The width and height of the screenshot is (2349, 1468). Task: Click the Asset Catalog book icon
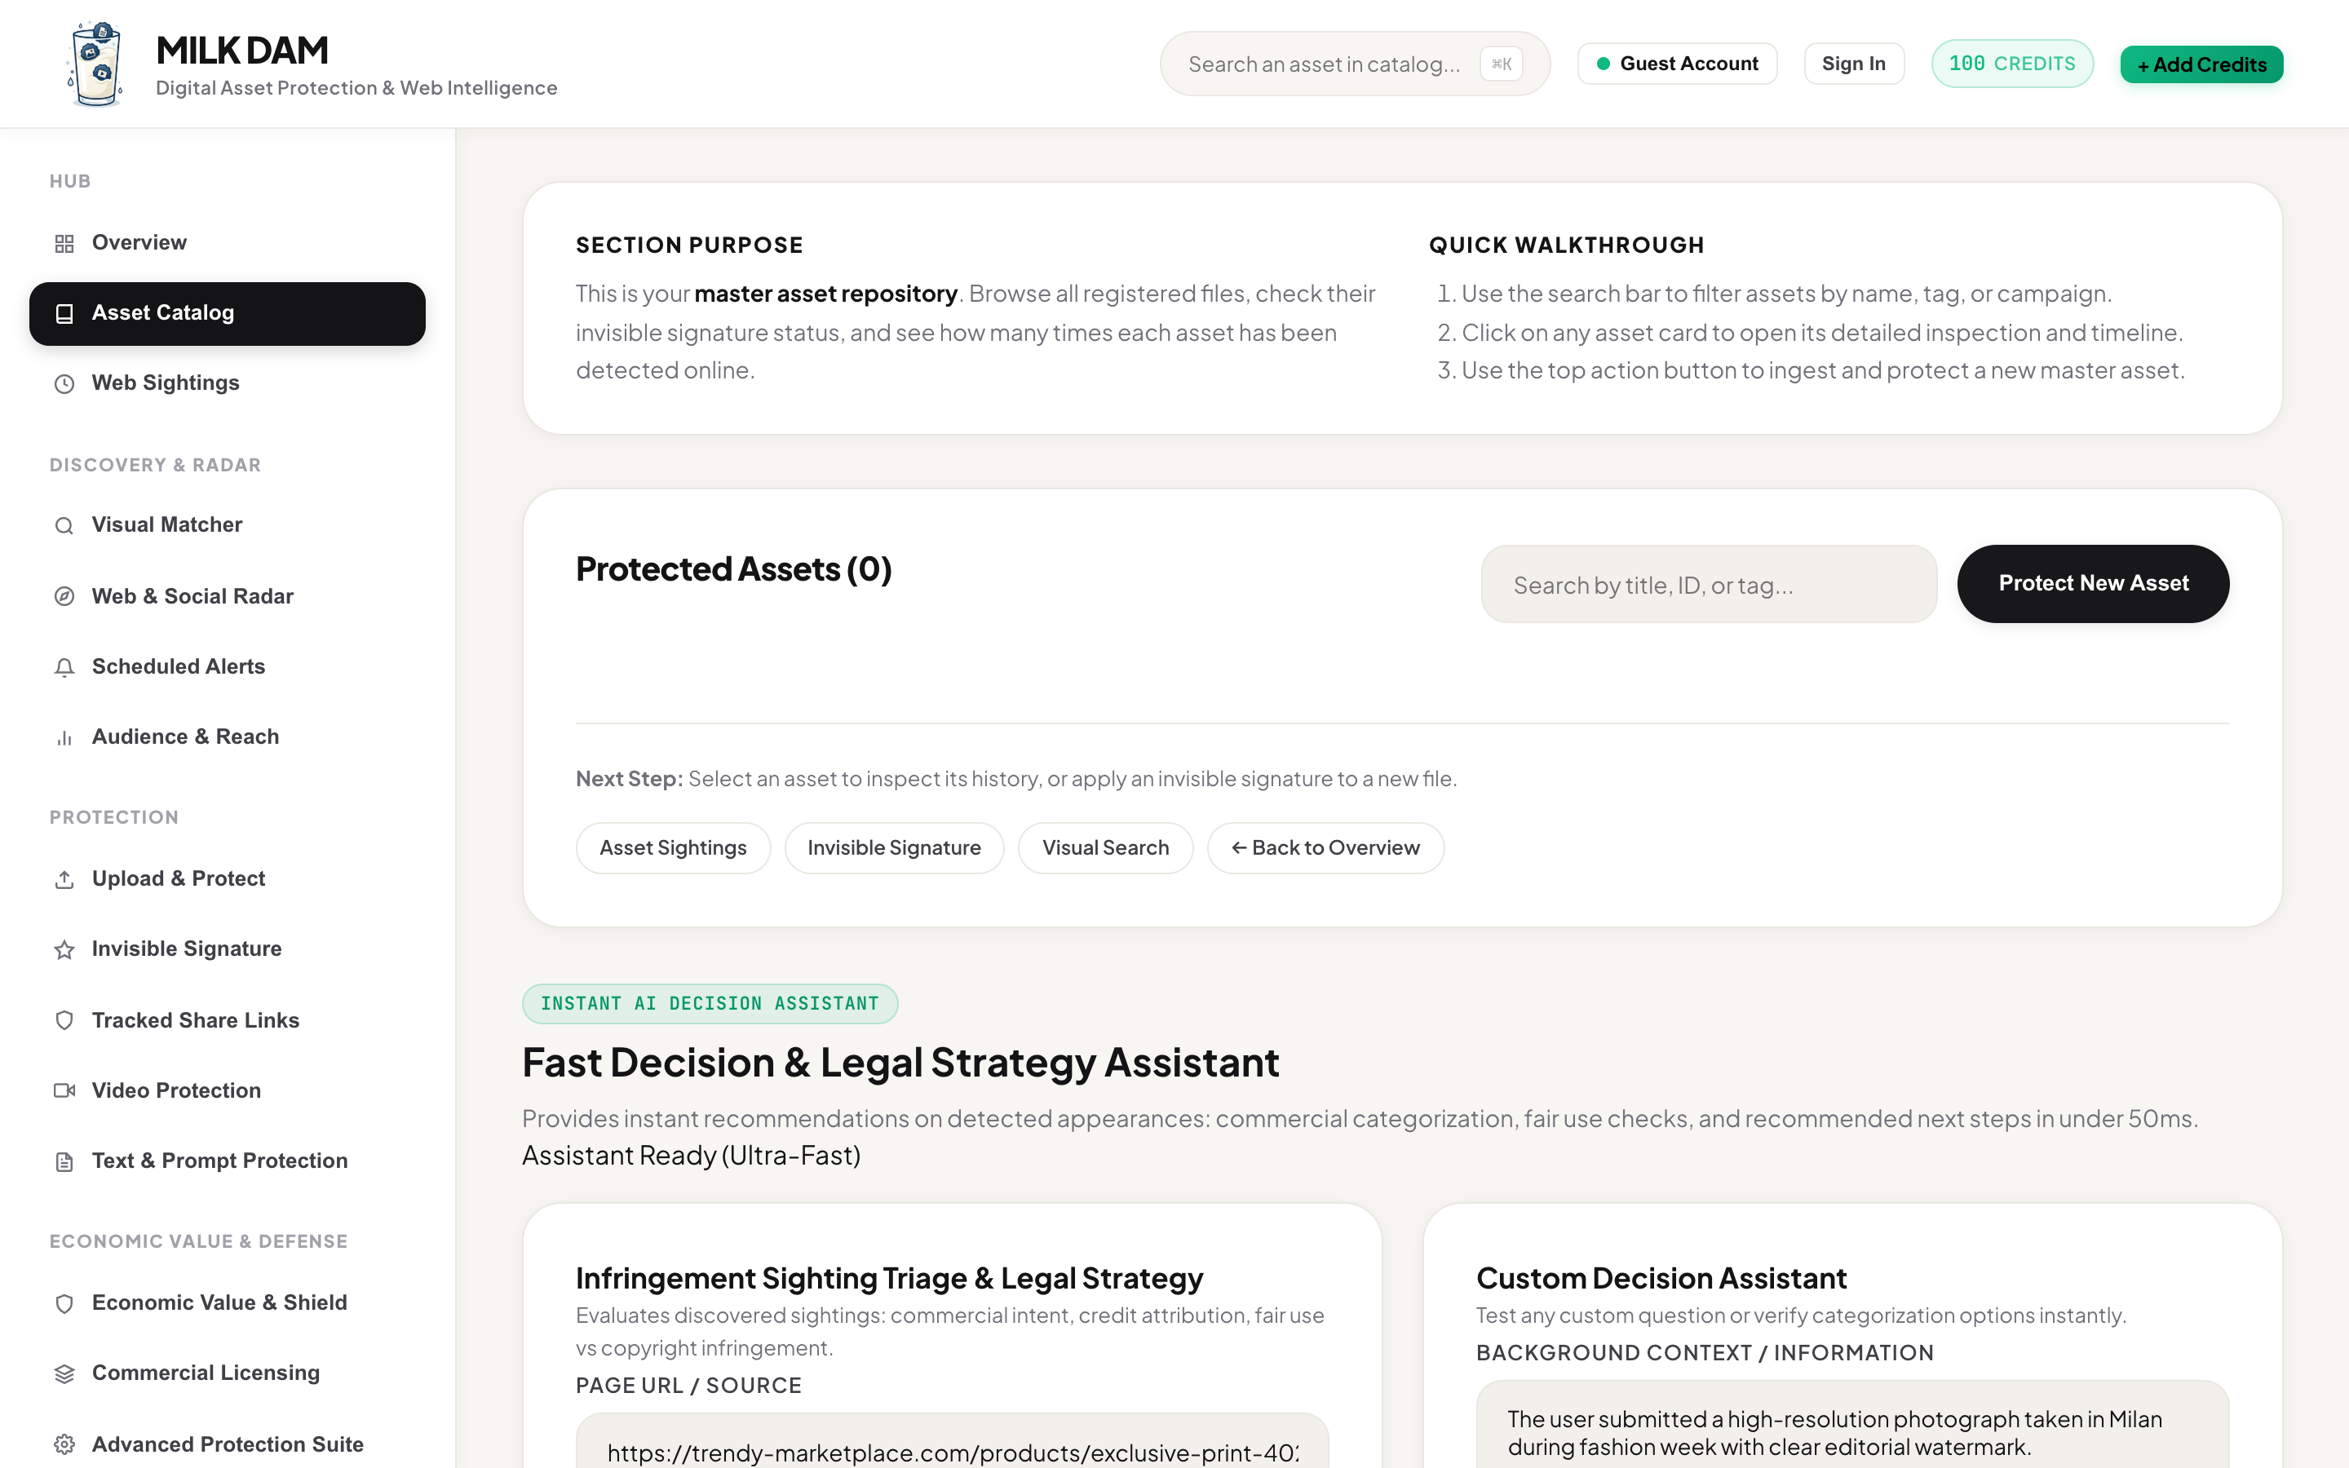[x=64, y=314]
